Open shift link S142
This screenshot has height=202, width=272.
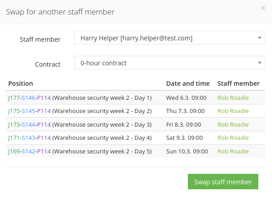click(x=29, y=152)
